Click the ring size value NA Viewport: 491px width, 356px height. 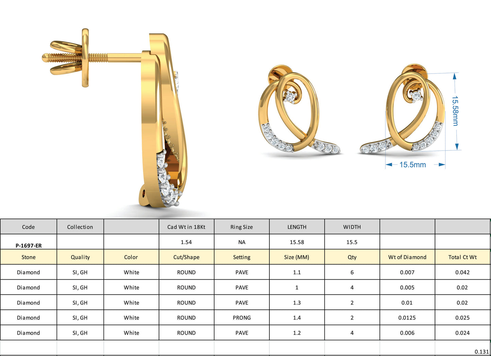point(242,242)
